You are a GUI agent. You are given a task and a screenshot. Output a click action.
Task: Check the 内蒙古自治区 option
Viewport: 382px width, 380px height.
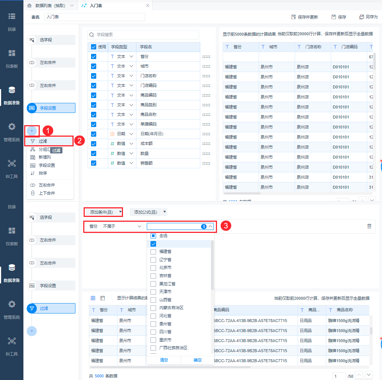153,308
